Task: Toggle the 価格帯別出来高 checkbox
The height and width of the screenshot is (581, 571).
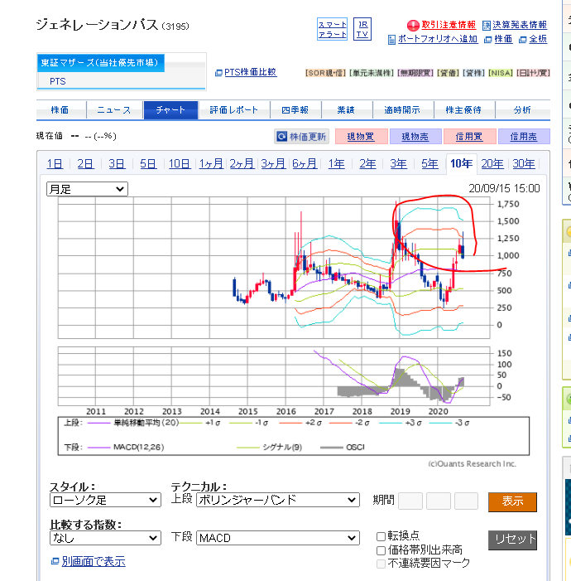Action: point(381,550)
